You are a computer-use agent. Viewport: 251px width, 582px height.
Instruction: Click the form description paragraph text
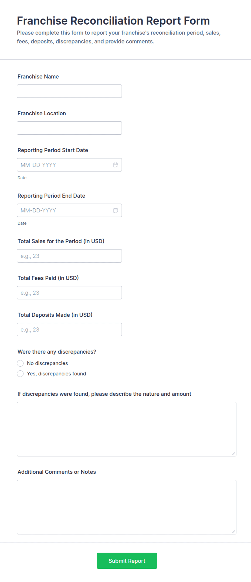click(119, 37)
